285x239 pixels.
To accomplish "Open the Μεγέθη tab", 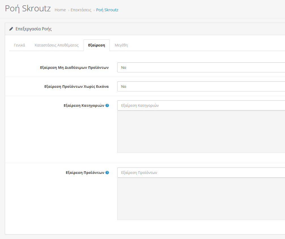I will click(x=121, y=45).
